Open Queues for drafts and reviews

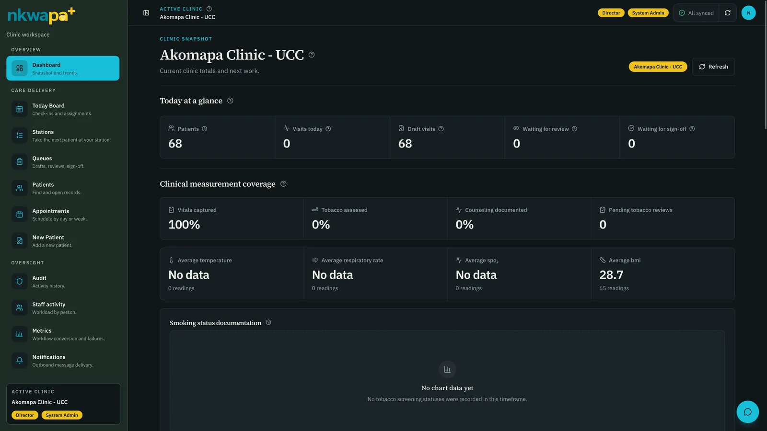pos(63,162)
